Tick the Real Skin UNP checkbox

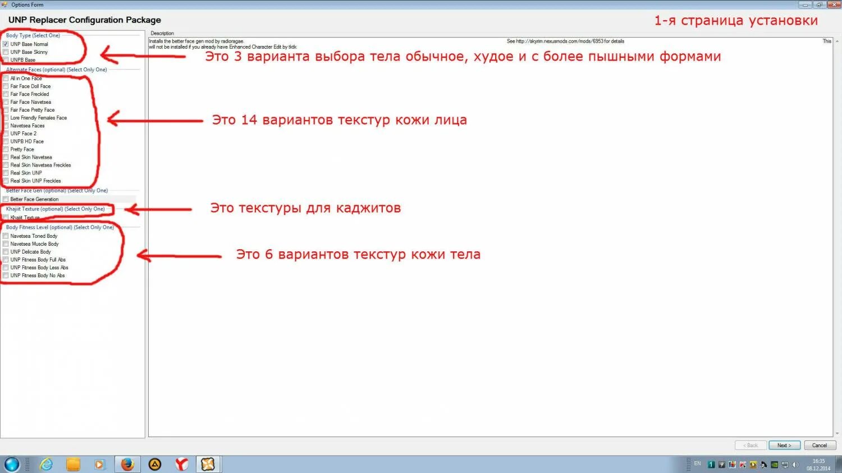coord(6,173)
